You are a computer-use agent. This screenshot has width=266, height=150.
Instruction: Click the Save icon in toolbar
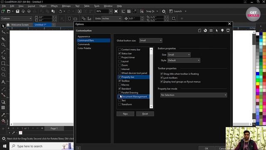17,11
